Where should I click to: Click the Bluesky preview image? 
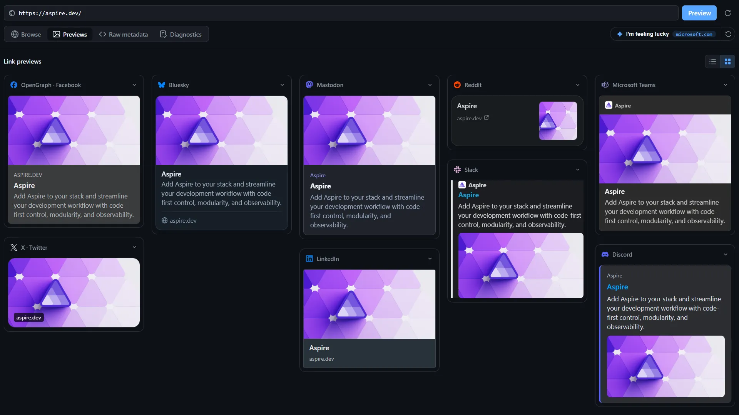222,130
